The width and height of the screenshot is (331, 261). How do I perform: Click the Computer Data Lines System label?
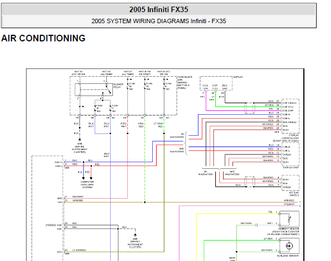point(87,185)
